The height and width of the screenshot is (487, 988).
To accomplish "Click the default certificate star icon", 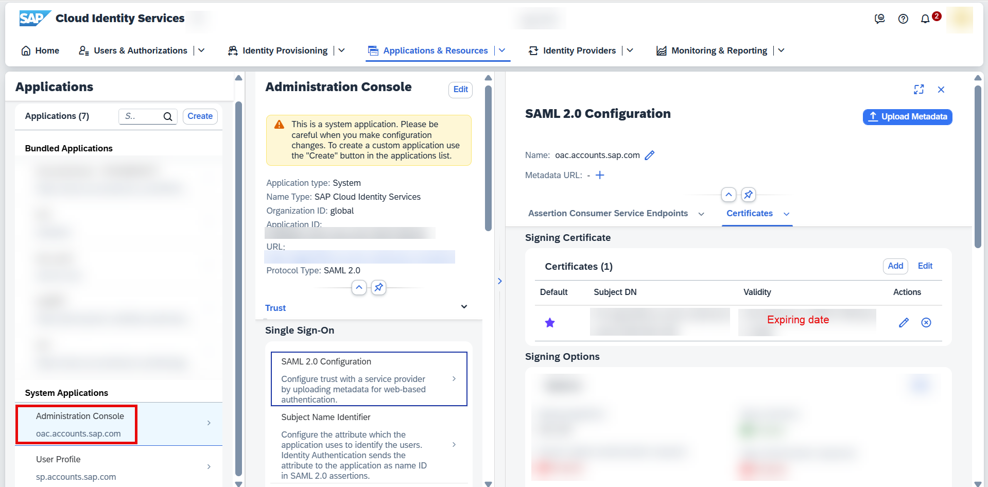I will point(550,323).
